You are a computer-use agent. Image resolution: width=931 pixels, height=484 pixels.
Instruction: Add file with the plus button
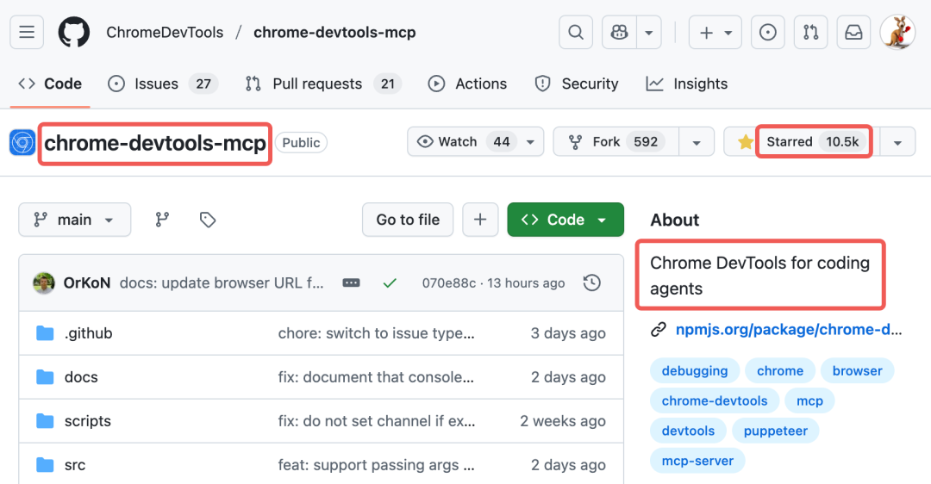(x=480, y=220)
